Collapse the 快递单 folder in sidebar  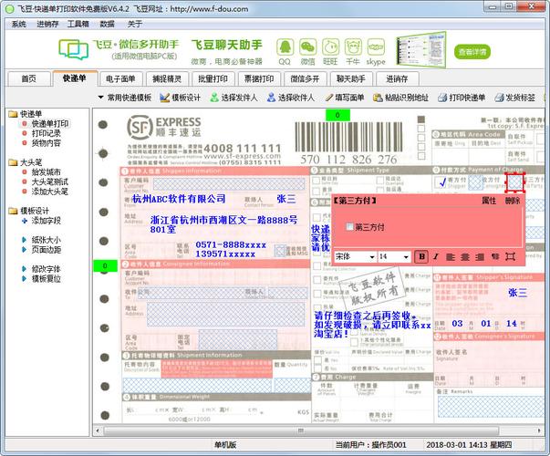(x=26, y=114)
